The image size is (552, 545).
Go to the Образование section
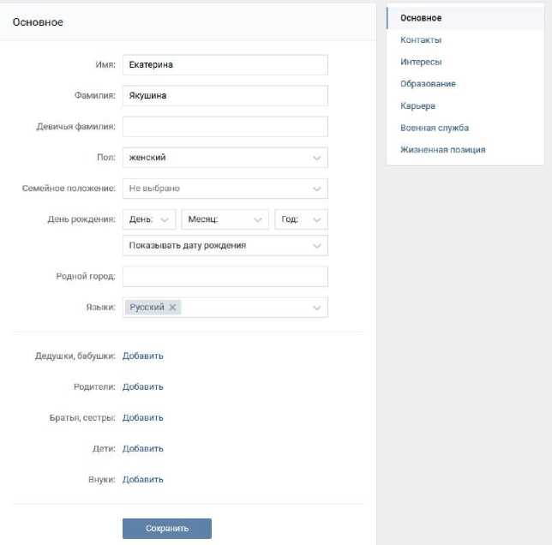pos(428,84)
